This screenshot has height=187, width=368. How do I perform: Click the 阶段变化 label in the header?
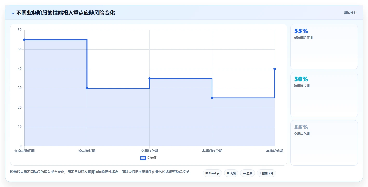pyautogui.click(x=350, y=12)
